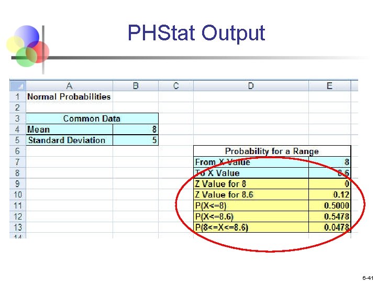Select column E header

click(x=330, y=85)
